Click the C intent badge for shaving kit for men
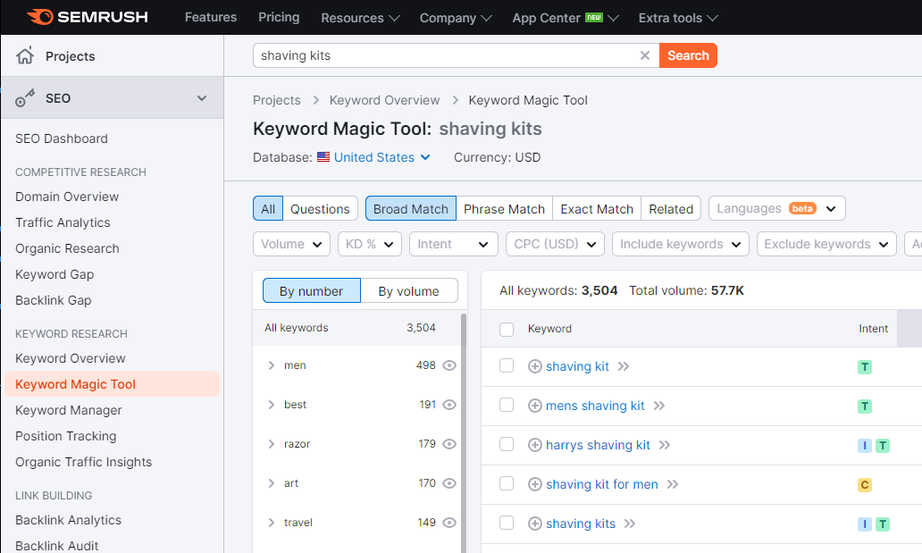 click(x=864, y=485)
